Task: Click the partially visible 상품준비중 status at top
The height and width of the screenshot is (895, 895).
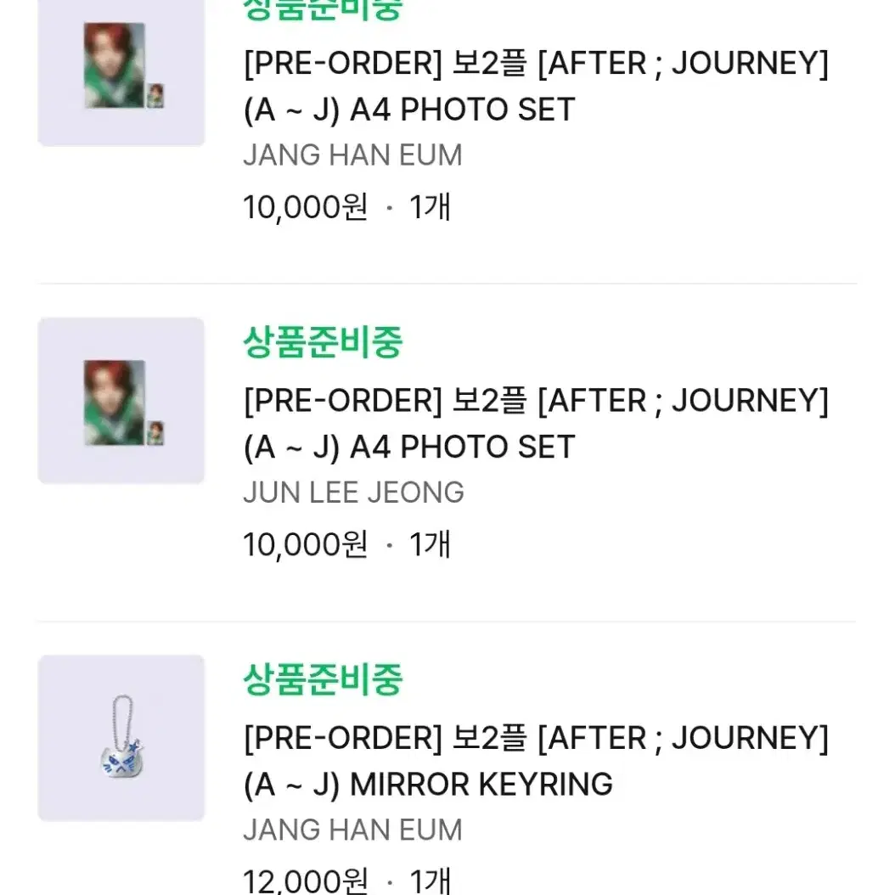Action: click(323, 10)
